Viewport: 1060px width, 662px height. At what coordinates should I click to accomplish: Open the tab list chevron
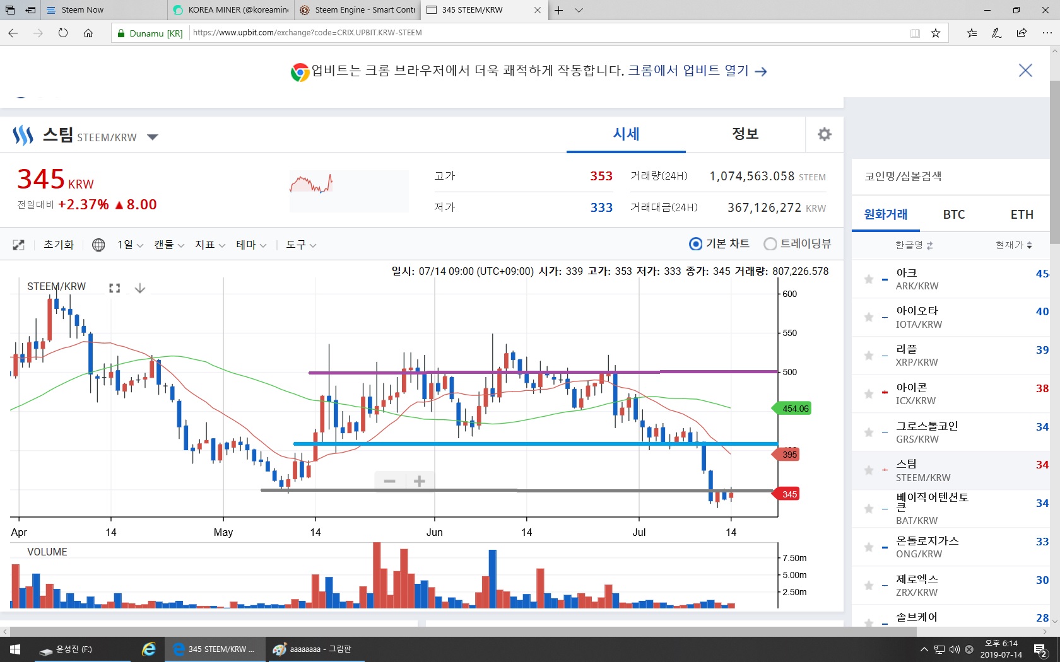coord(579,10)
